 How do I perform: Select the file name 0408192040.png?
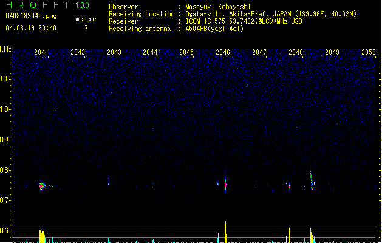[x=31, y=16]
